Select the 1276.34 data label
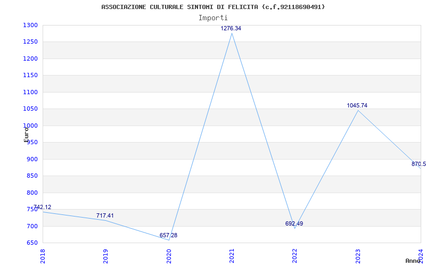Screen dimensions: 426x266 [231, 29]
